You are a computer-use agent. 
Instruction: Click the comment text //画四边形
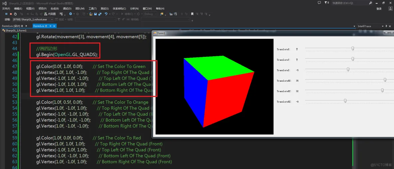pyautogui.click(x=47, y=48)
